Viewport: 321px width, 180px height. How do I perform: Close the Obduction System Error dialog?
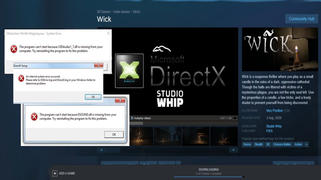[108, 33]
